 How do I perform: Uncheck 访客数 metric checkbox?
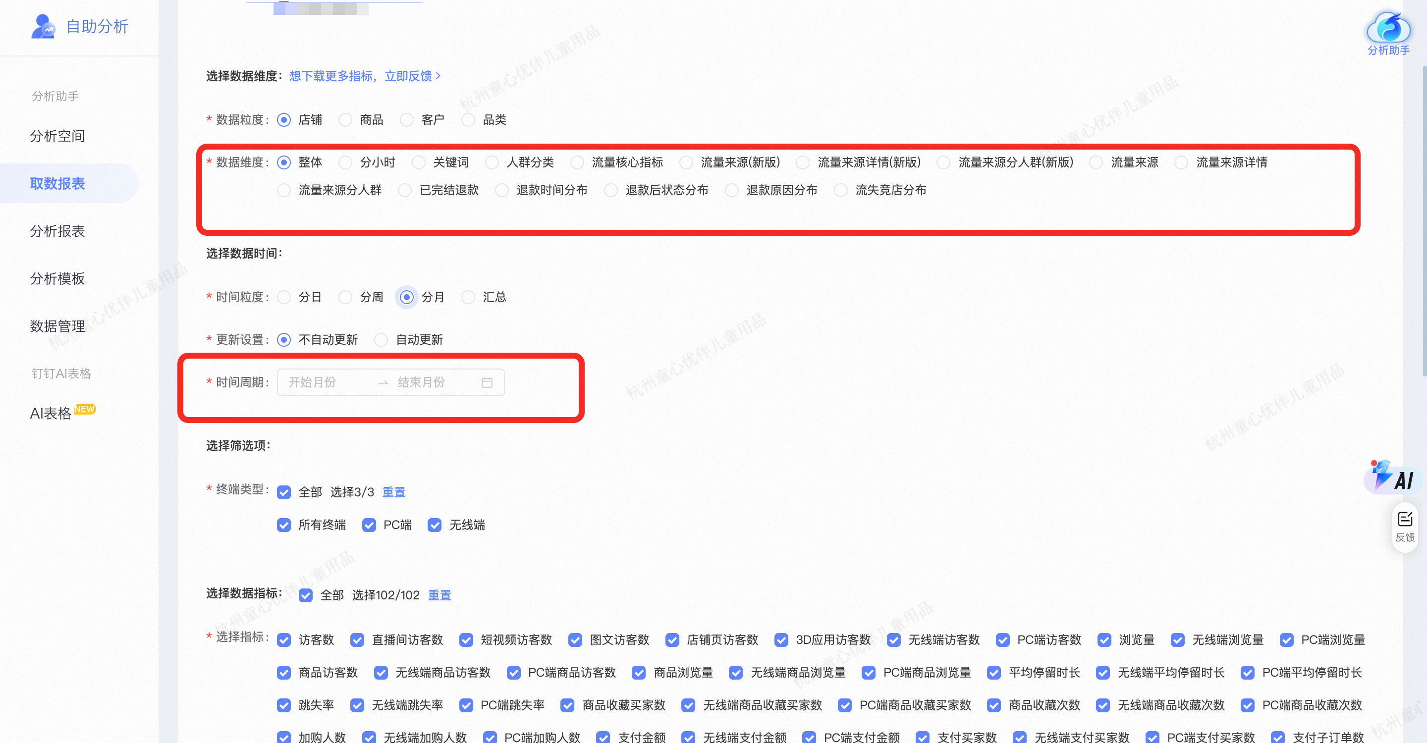point(284,640)
